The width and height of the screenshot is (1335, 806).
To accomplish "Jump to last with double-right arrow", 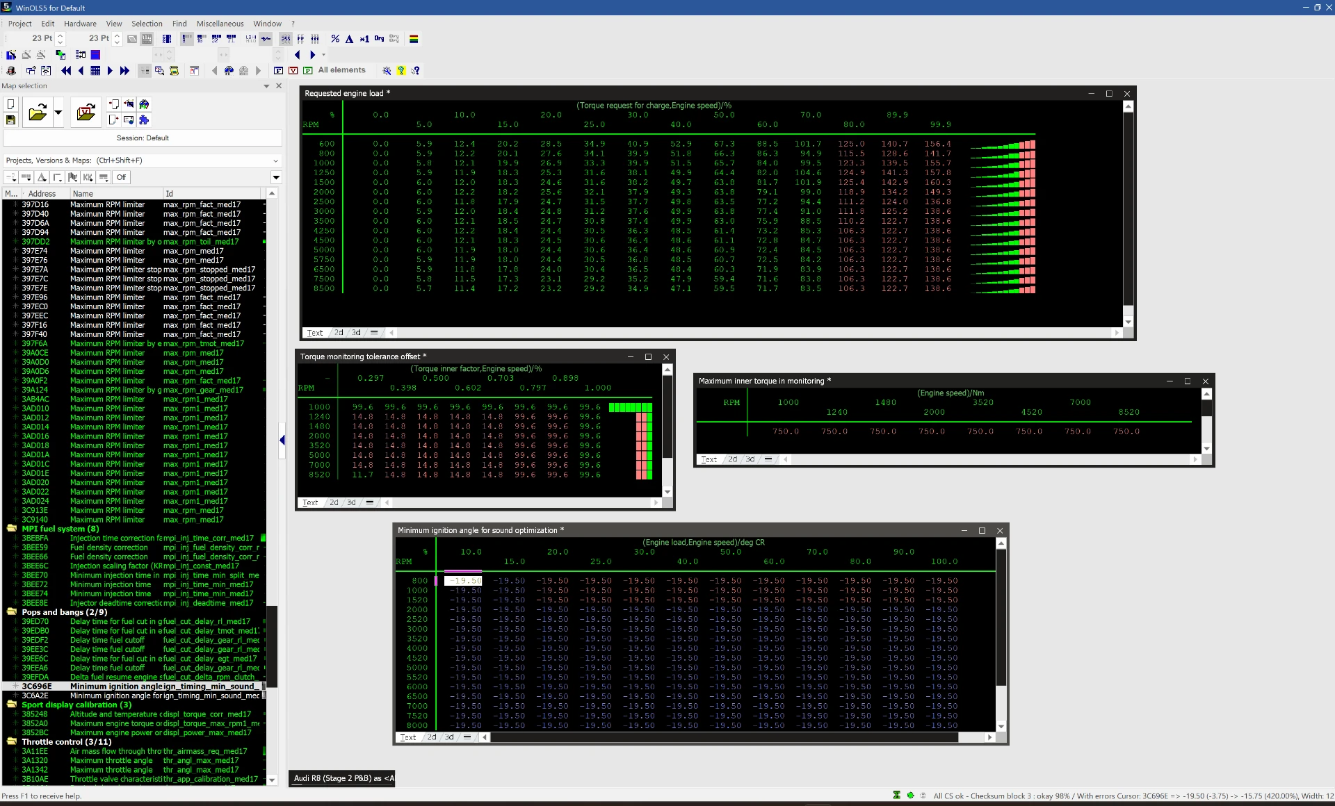I will tap(124, 70).
